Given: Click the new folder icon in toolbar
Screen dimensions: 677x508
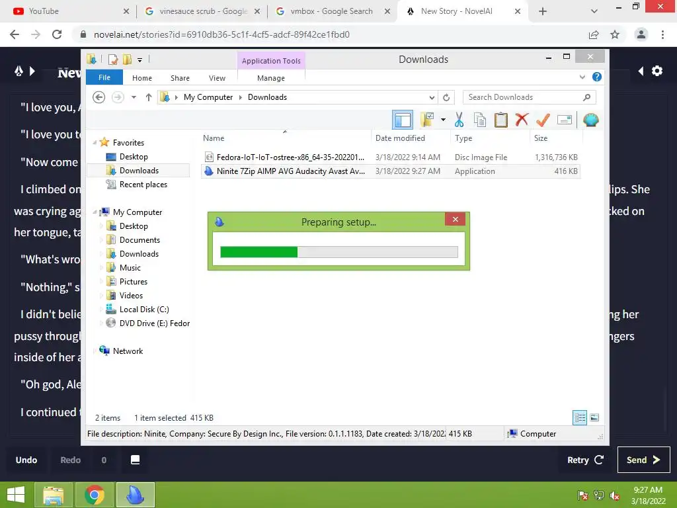Looking at the screenshot, I should (x=427, y=120).
